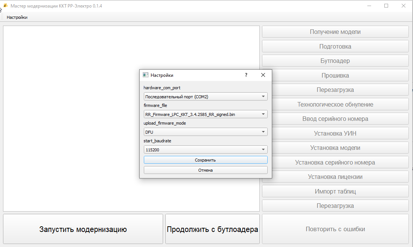
Task: Click the Отмена button
Action: [x=205, y=170]
